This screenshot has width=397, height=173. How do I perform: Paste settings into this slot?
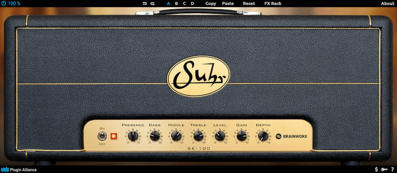coord(228,4)
